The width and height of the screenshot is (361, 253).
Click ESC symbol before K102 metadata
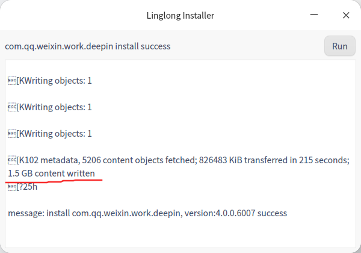[x=12, y=160]
